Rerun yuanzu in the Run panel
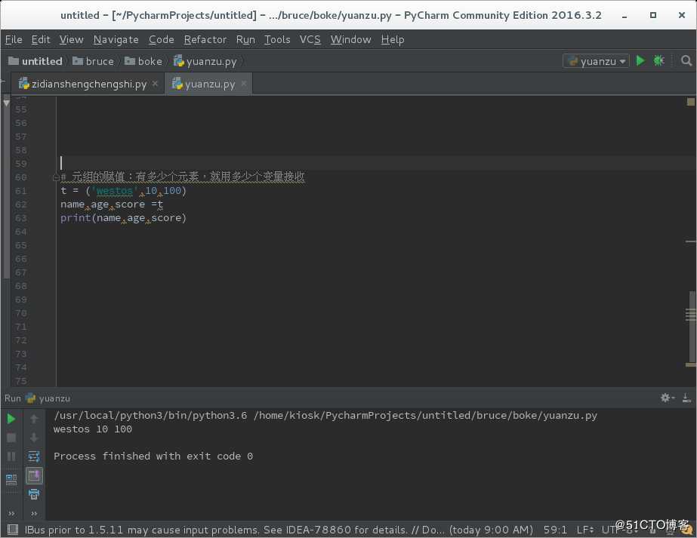697x538 pixels. point(11,419)
